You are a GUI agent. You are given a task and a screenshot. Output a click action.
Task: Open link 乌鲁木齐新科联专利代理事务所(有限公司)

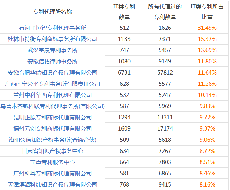pos(53,106)
